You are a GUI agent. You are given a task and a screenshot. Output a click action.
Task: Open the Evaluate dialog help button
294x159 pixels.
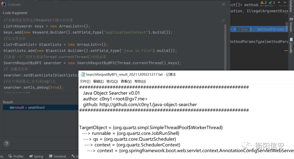(x=7, y=144)
